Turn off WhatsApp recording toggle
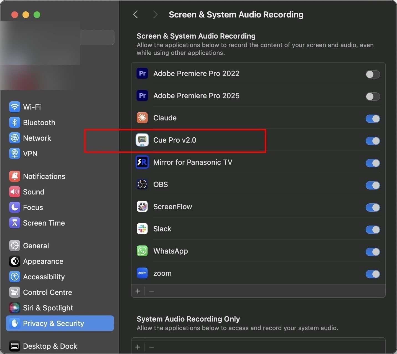Image resolution: width=397 pixels, height=354 pixels. coord(373,252)
